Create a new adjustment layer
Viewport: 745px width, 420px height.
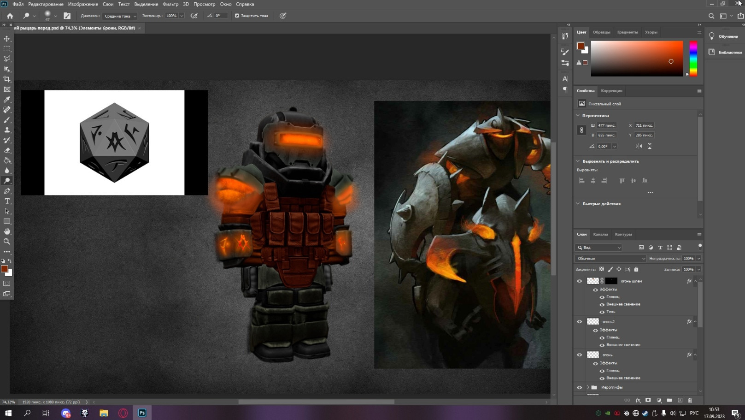pos(659,400)
